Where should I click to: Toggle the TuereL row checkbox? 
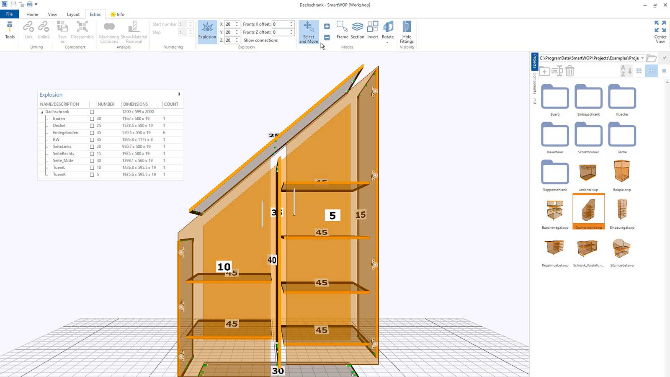pos(92,168)
